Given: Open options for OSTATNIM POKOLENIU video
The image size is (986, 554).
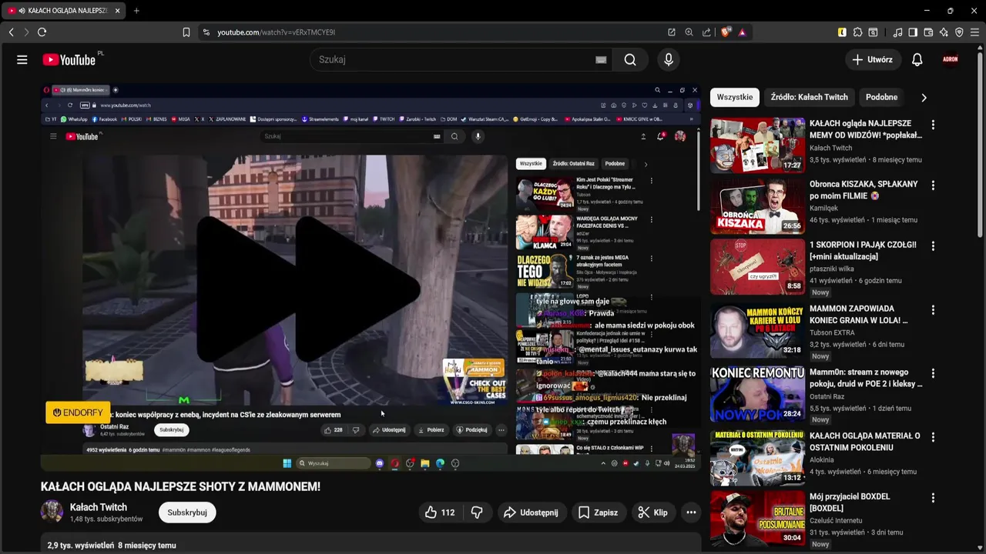Looking at the screenshot, I should click(933, 437).
